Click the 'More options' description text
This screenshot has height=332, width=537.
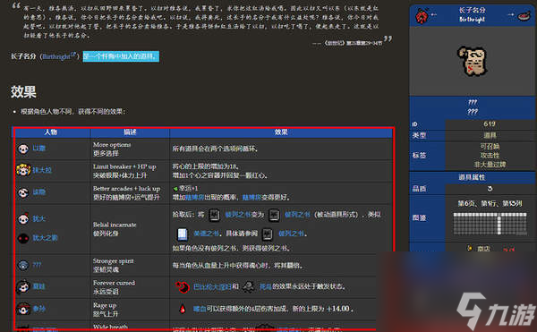pyautogui.click(x=112, y=145)
